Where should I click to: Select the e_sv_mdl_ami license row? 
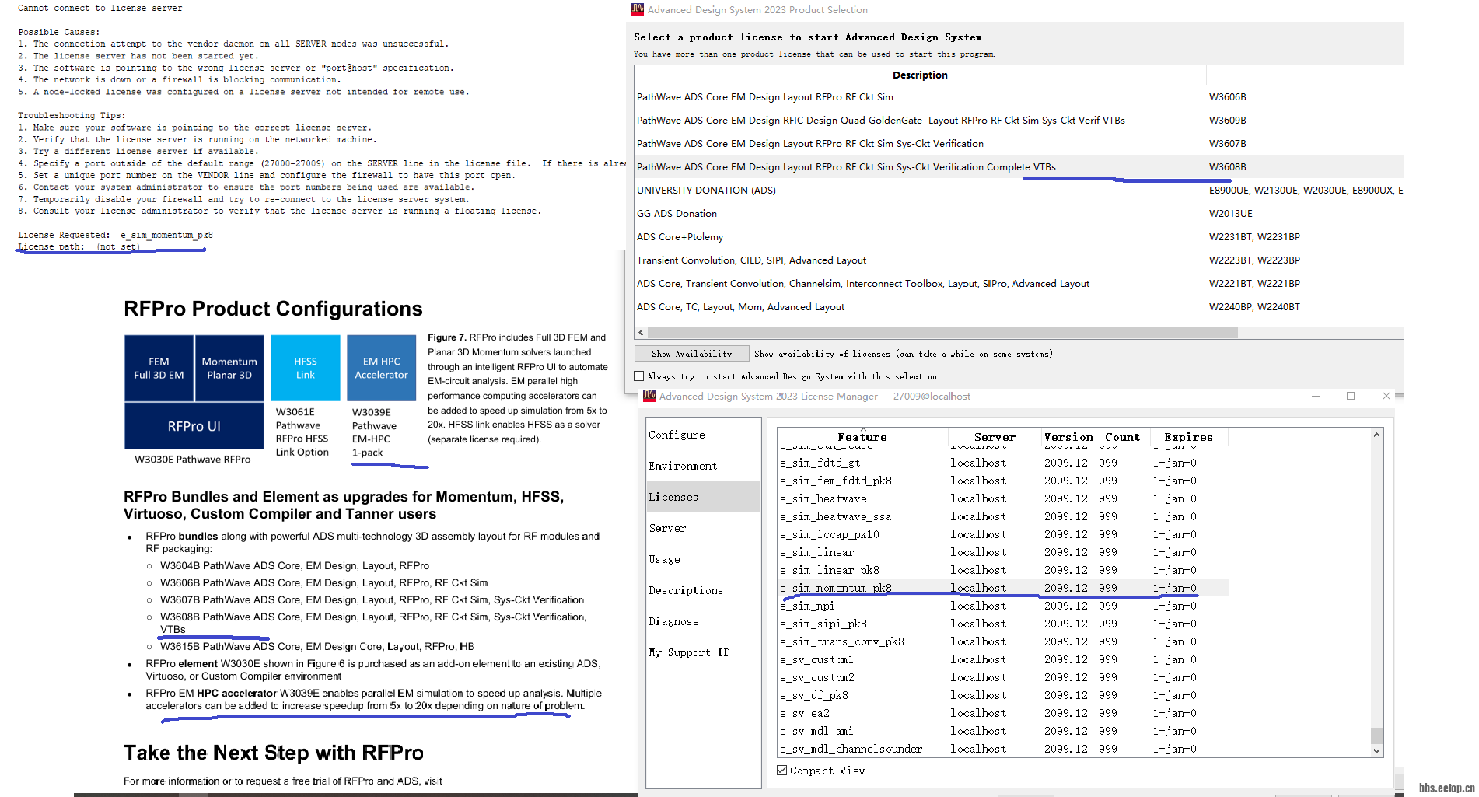pos(1003,731)
